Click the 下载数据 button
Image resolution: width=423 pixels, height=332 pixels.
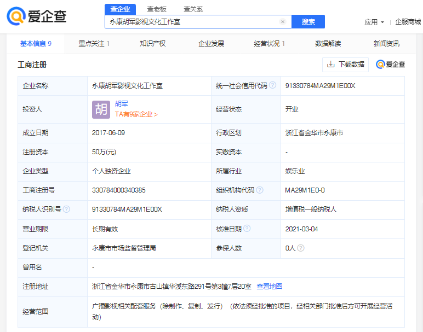pyautogui.click(x=345, y=65)
